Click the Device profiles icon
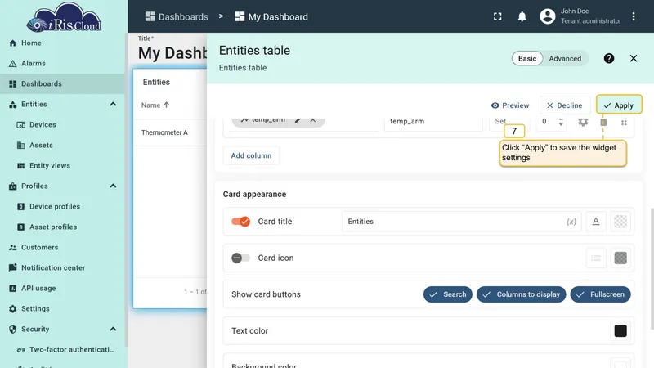 [x=21, y=207]
